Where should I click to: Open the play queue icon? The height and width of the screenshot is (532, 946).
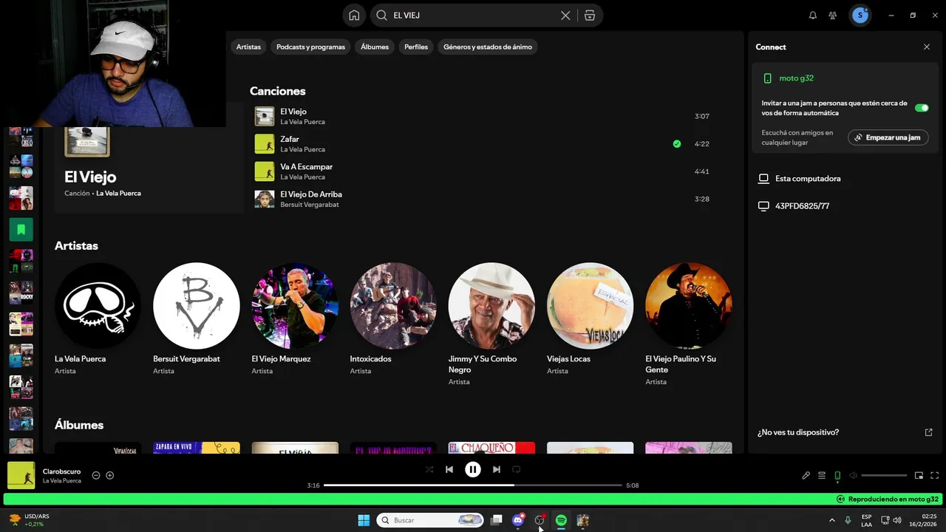point(822,475)
